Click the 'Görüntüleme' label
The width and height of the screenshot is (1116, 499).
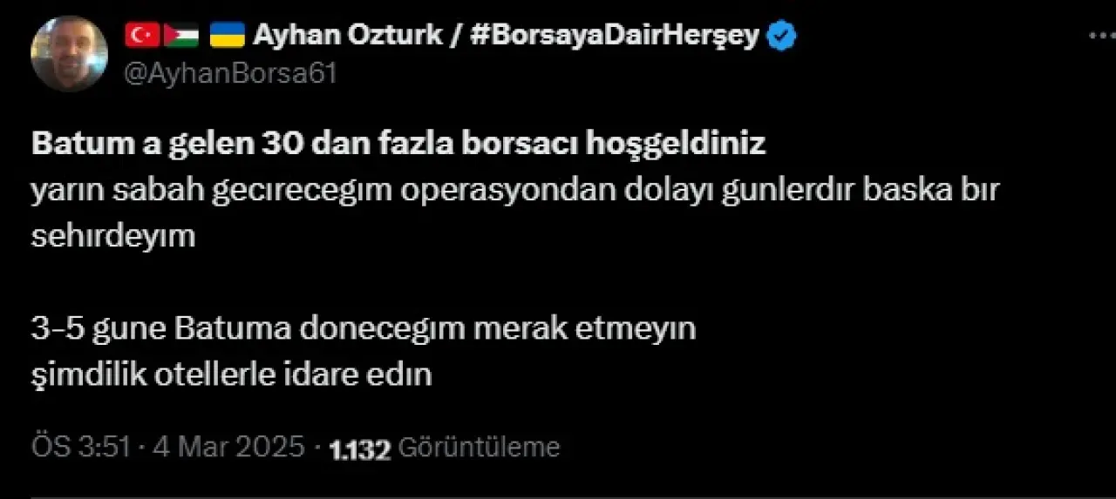pos(479,448)
